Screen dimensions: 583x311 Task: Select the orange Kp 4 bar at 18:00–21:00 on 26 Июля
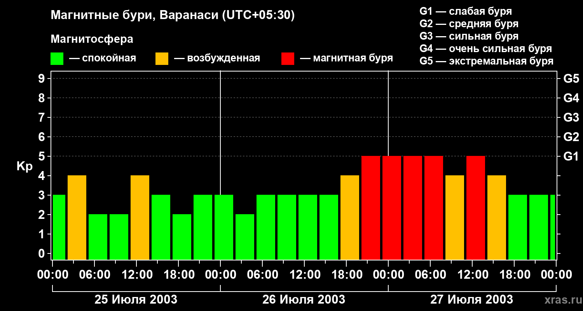tap(350, 218)
